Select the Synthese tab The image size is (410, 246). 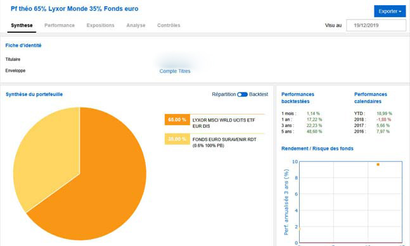[x=22, y=25]
